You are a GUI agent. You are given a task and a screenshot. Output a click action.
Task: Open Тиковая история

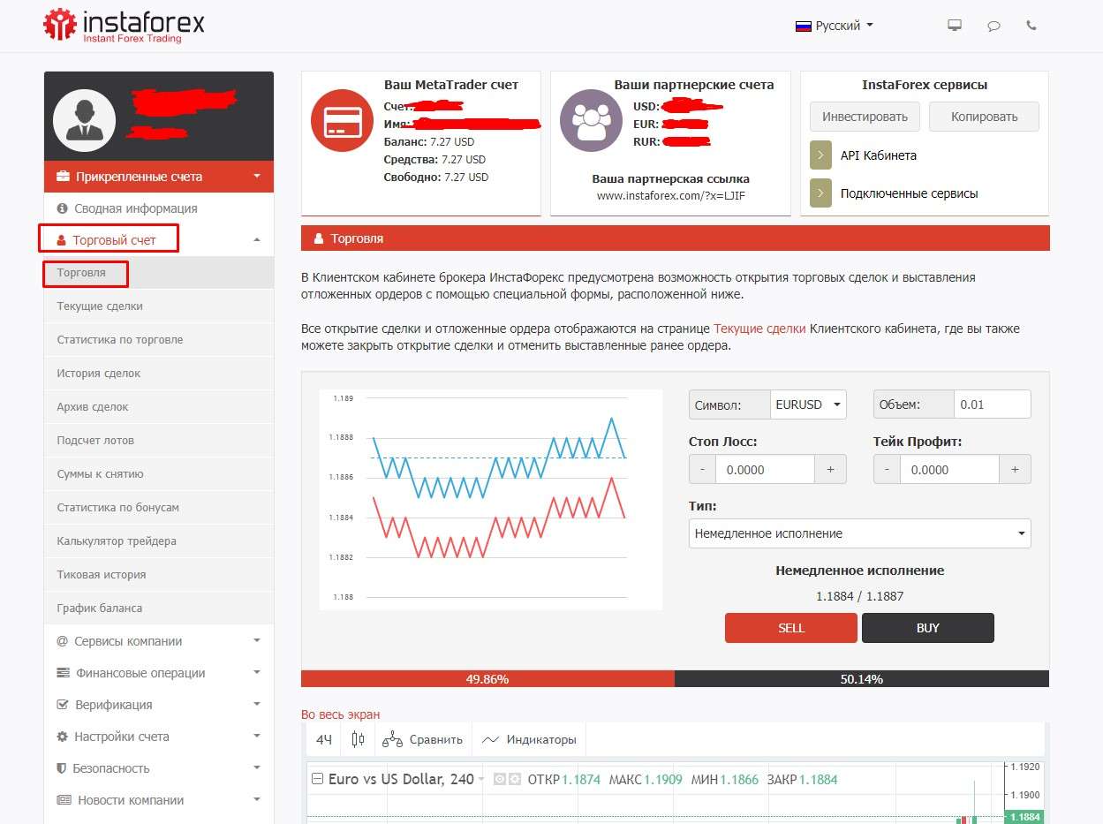tap(159, 575)
